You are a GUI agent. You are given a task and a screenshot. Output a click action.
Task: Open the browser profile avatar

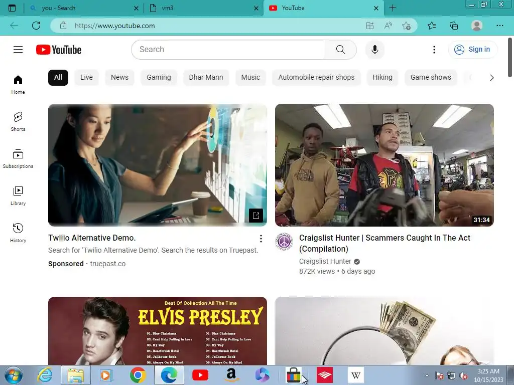pos(477,26)
